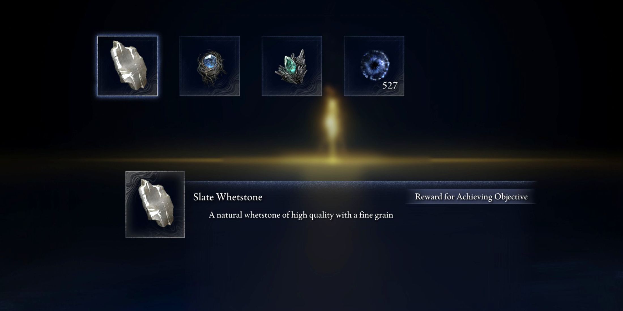Pick the last reward slot showing 527
The image size is (623, 311).
tap(374, 66)
